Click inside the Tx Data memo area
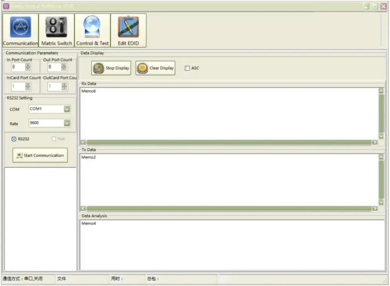 pyautogui.click(x=229, y=180)
